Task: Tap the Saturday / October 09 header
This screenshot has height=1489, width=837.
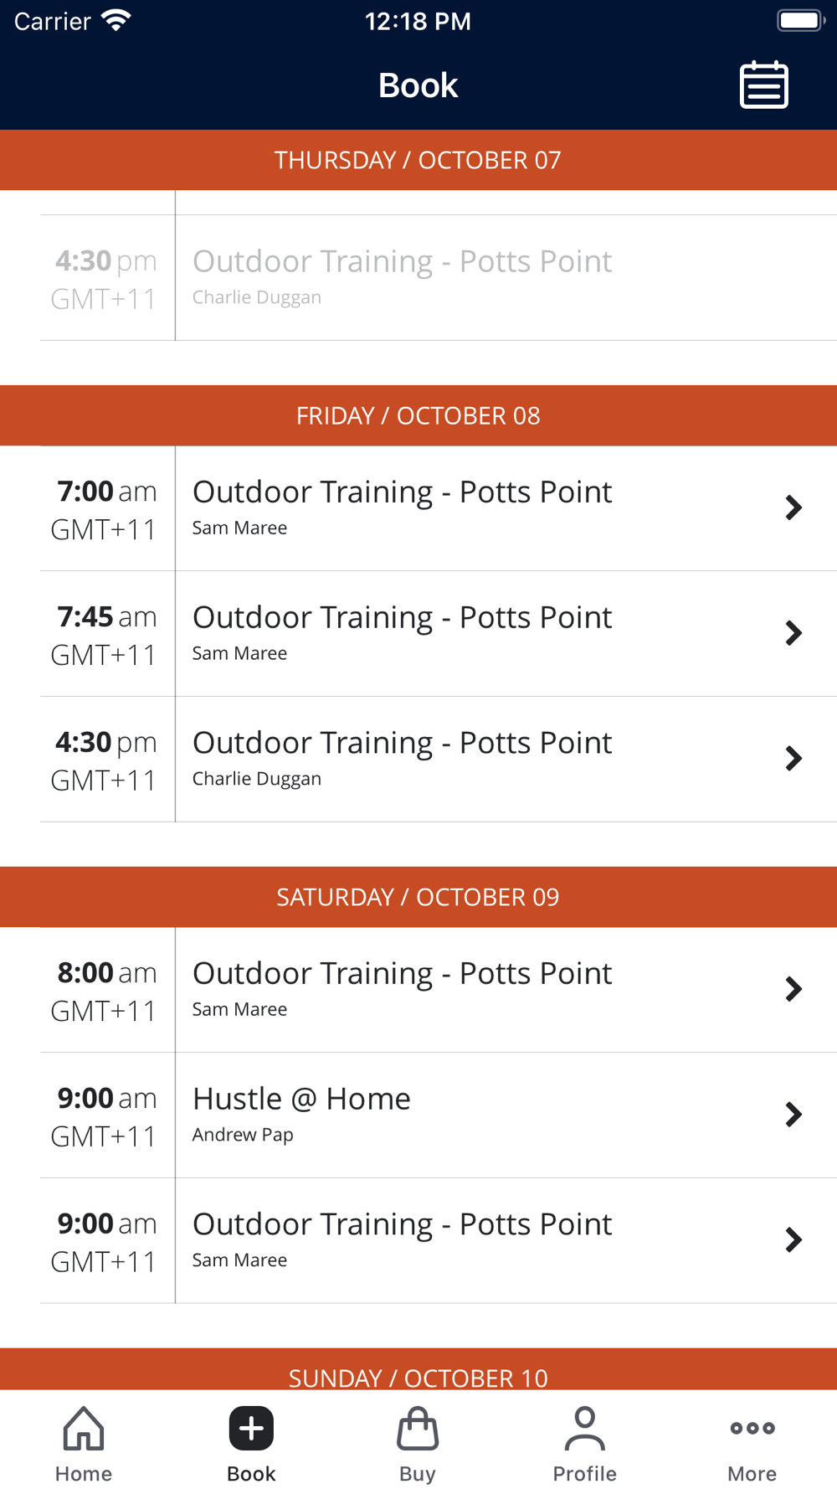Action: click(x=418, y=897)
